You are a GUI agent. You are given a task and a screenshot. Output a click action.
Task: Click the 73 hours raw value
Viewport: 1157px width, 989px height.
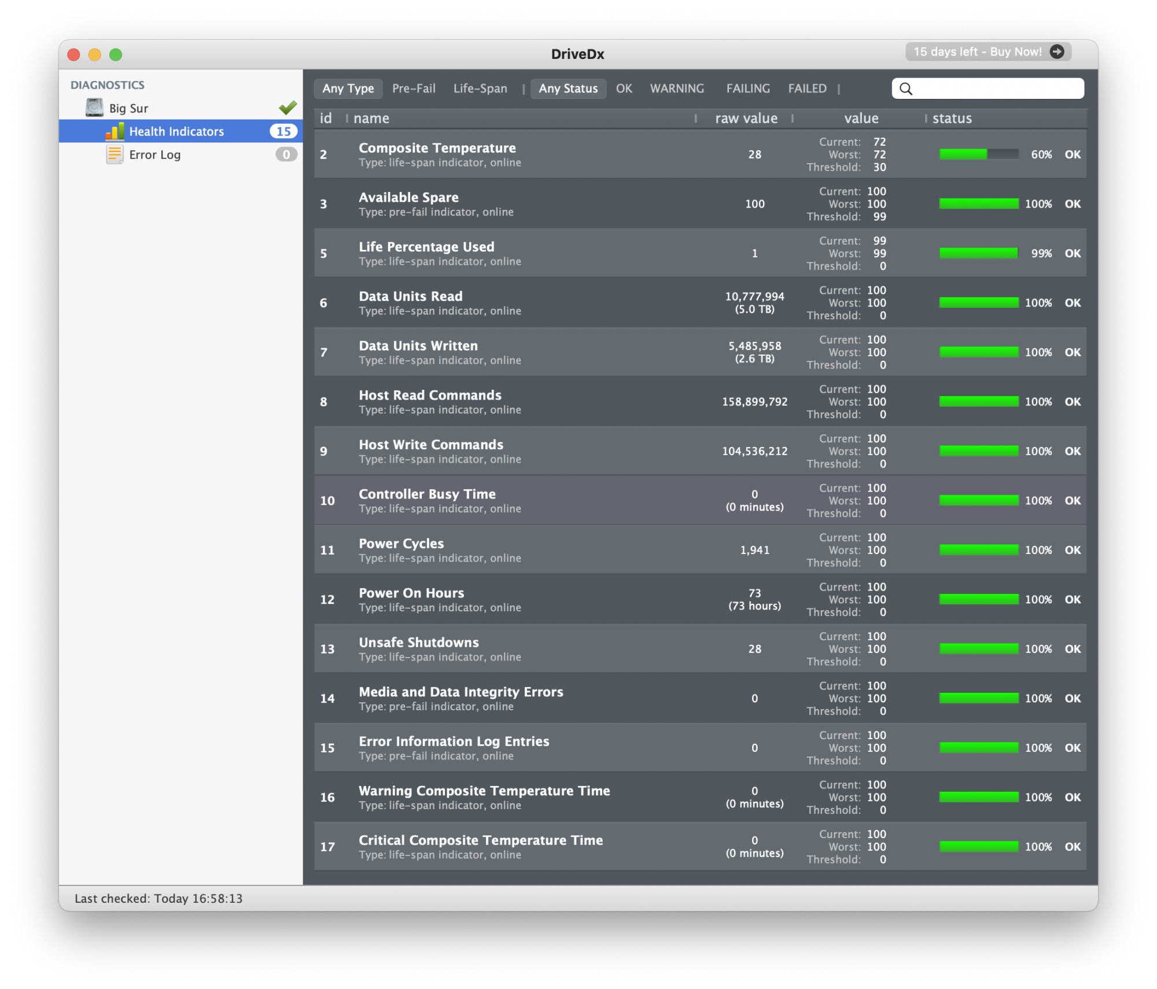pos(754,606)
